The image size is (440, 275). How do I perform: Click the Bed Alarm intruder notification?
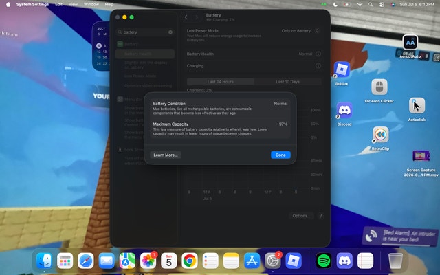click(x=400, y=236)
